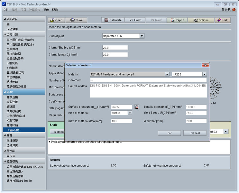Open the 帮助 menu
Viewport: 239px width, 193px height.
pos(55,10)
